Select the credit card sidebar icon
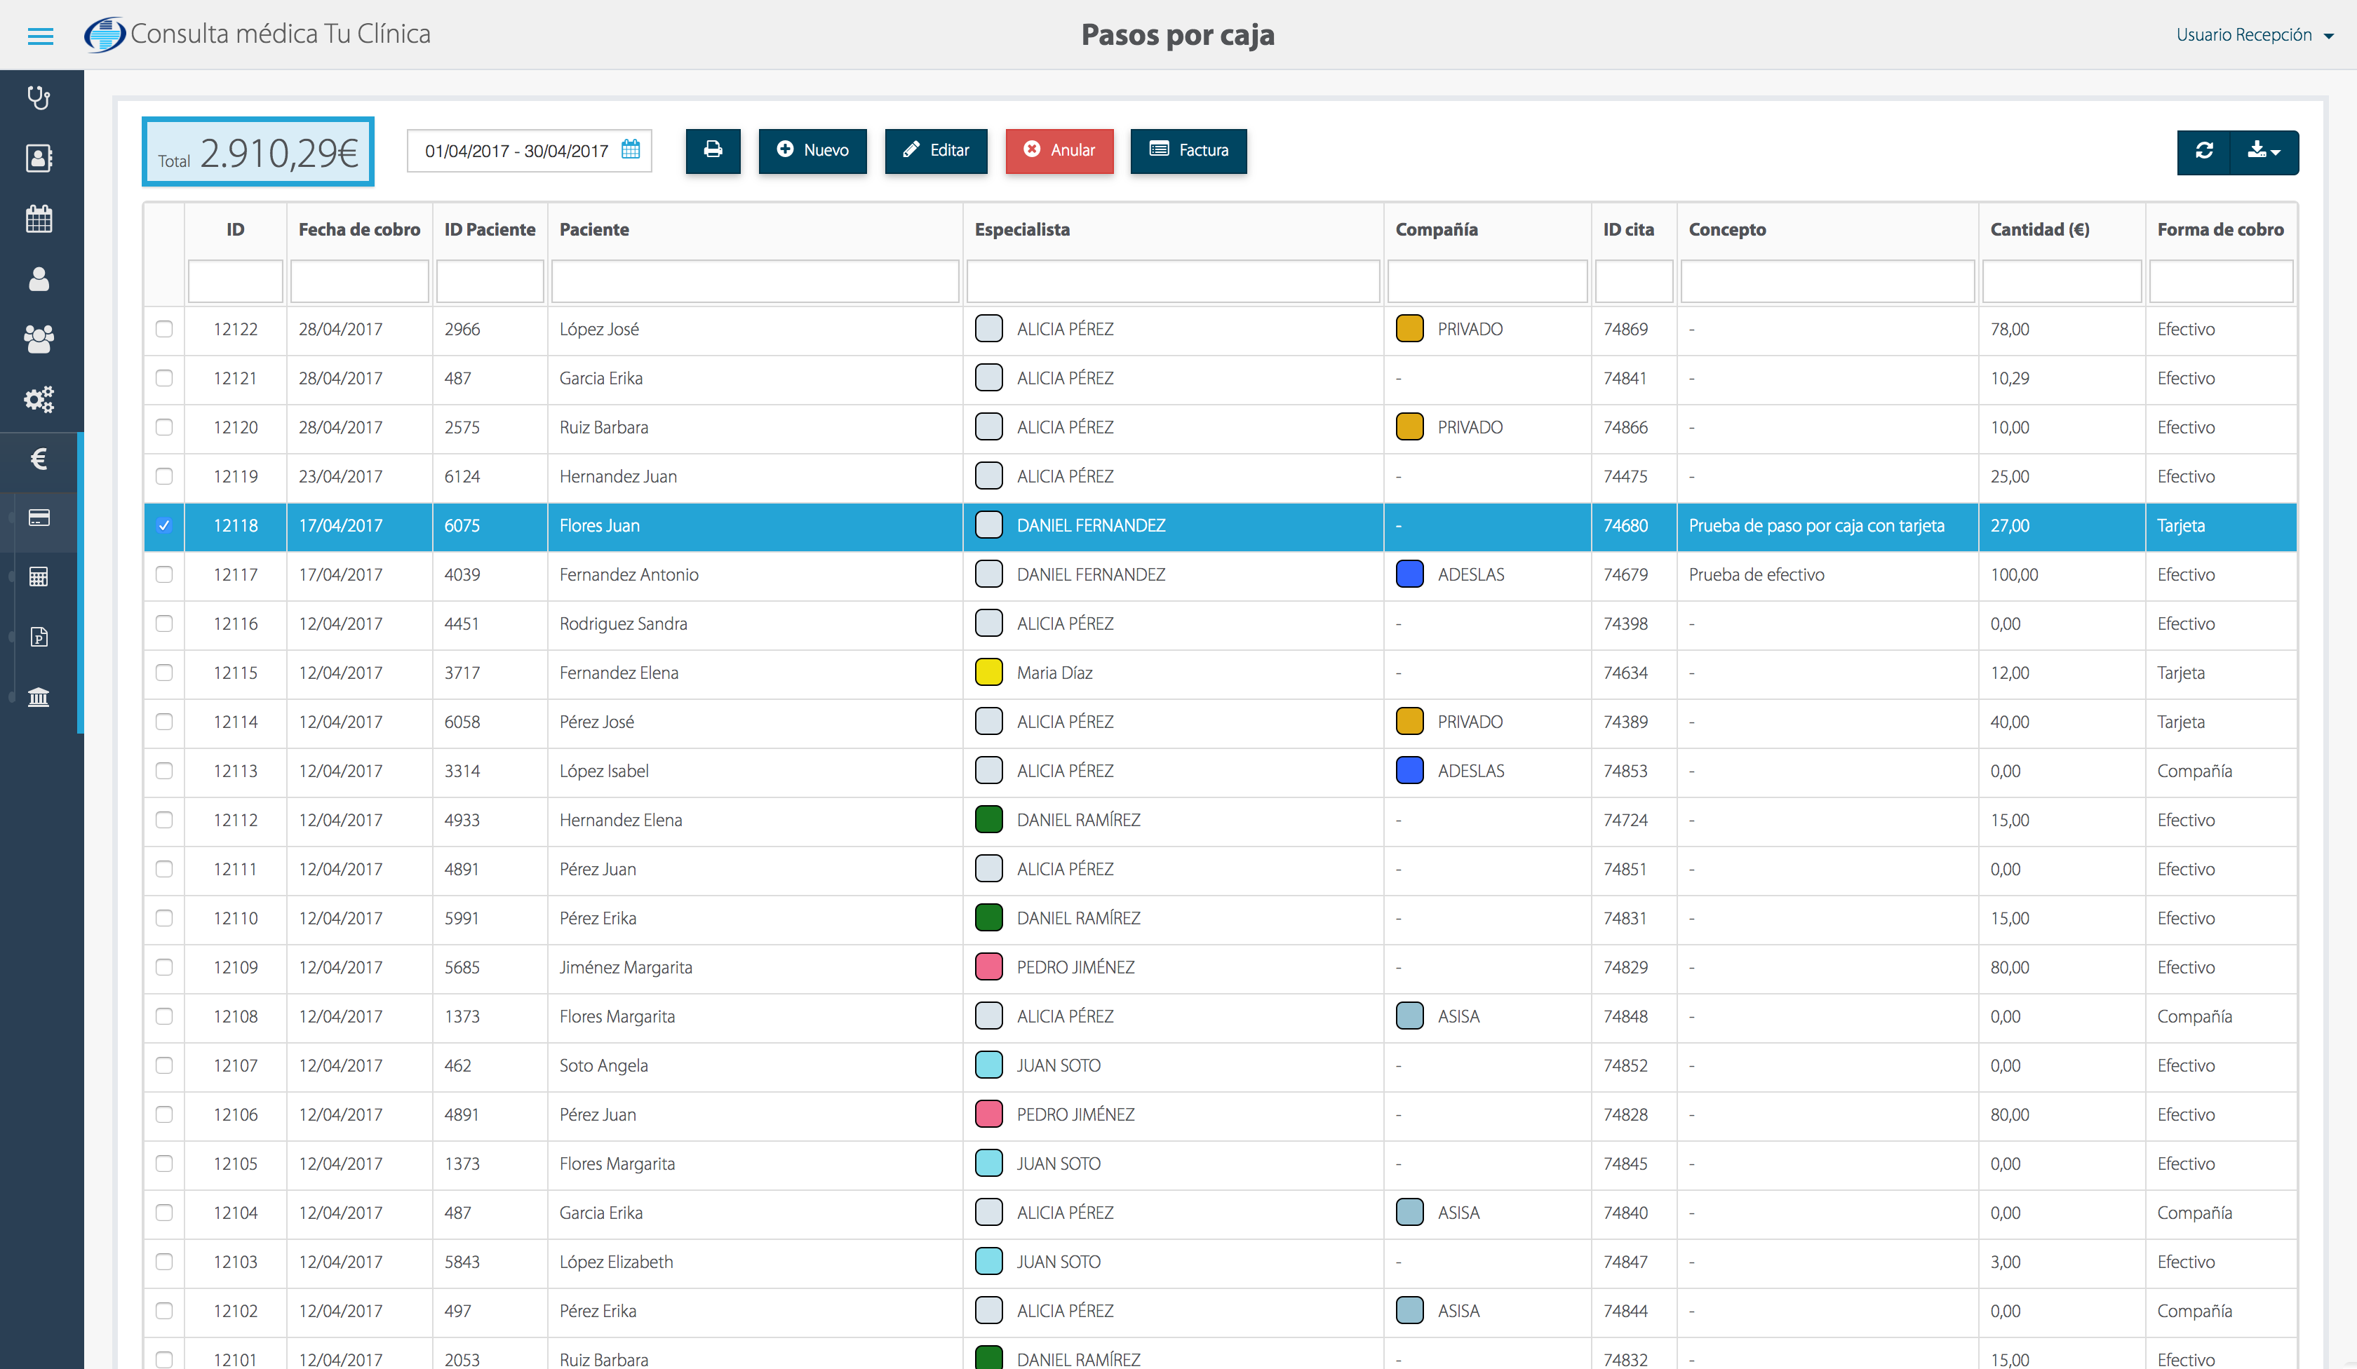 pos(39,518)
